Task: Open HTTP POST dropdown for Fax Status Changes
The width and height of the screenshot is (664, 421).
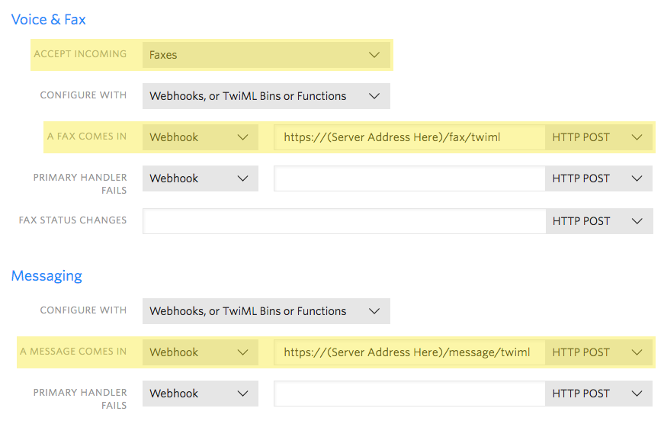Action: [598, 221]
